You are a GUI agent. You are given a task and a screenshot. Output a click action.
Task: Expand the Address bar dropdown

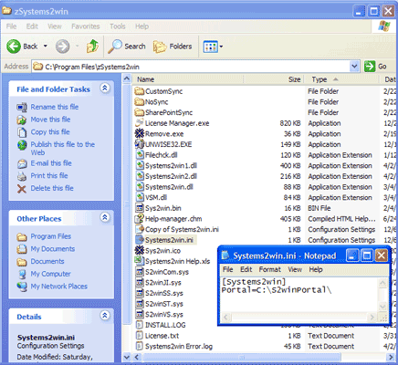click(354, 67)
